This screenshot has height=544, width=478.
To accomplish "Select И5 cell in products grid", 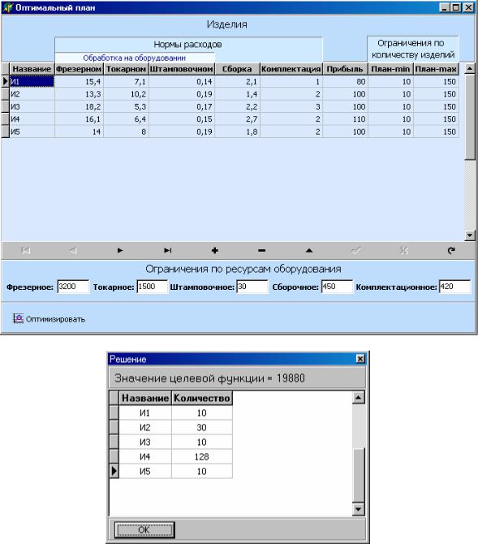I will [x=32, y=132].
